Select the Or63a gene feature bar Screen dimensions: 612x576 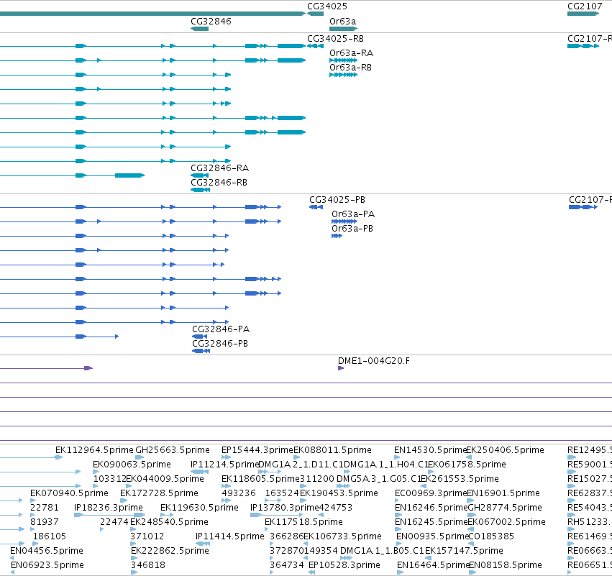click(x=344, y=29)
